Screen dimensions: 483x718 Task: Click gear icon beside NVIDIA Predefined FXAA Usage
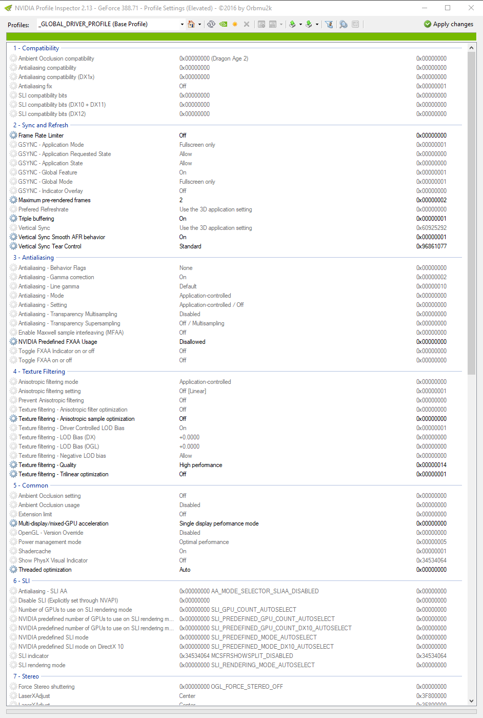(13, 342)
